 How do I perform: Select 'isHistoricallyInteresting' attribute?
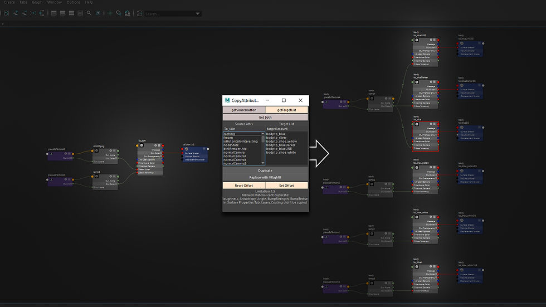tap(242, 142)
